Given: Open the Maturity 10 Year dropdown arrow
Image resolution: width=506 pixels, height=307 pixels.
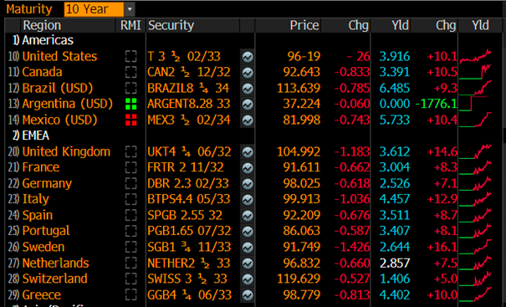Looking at the screenshot, I should [x=130, y=9].
